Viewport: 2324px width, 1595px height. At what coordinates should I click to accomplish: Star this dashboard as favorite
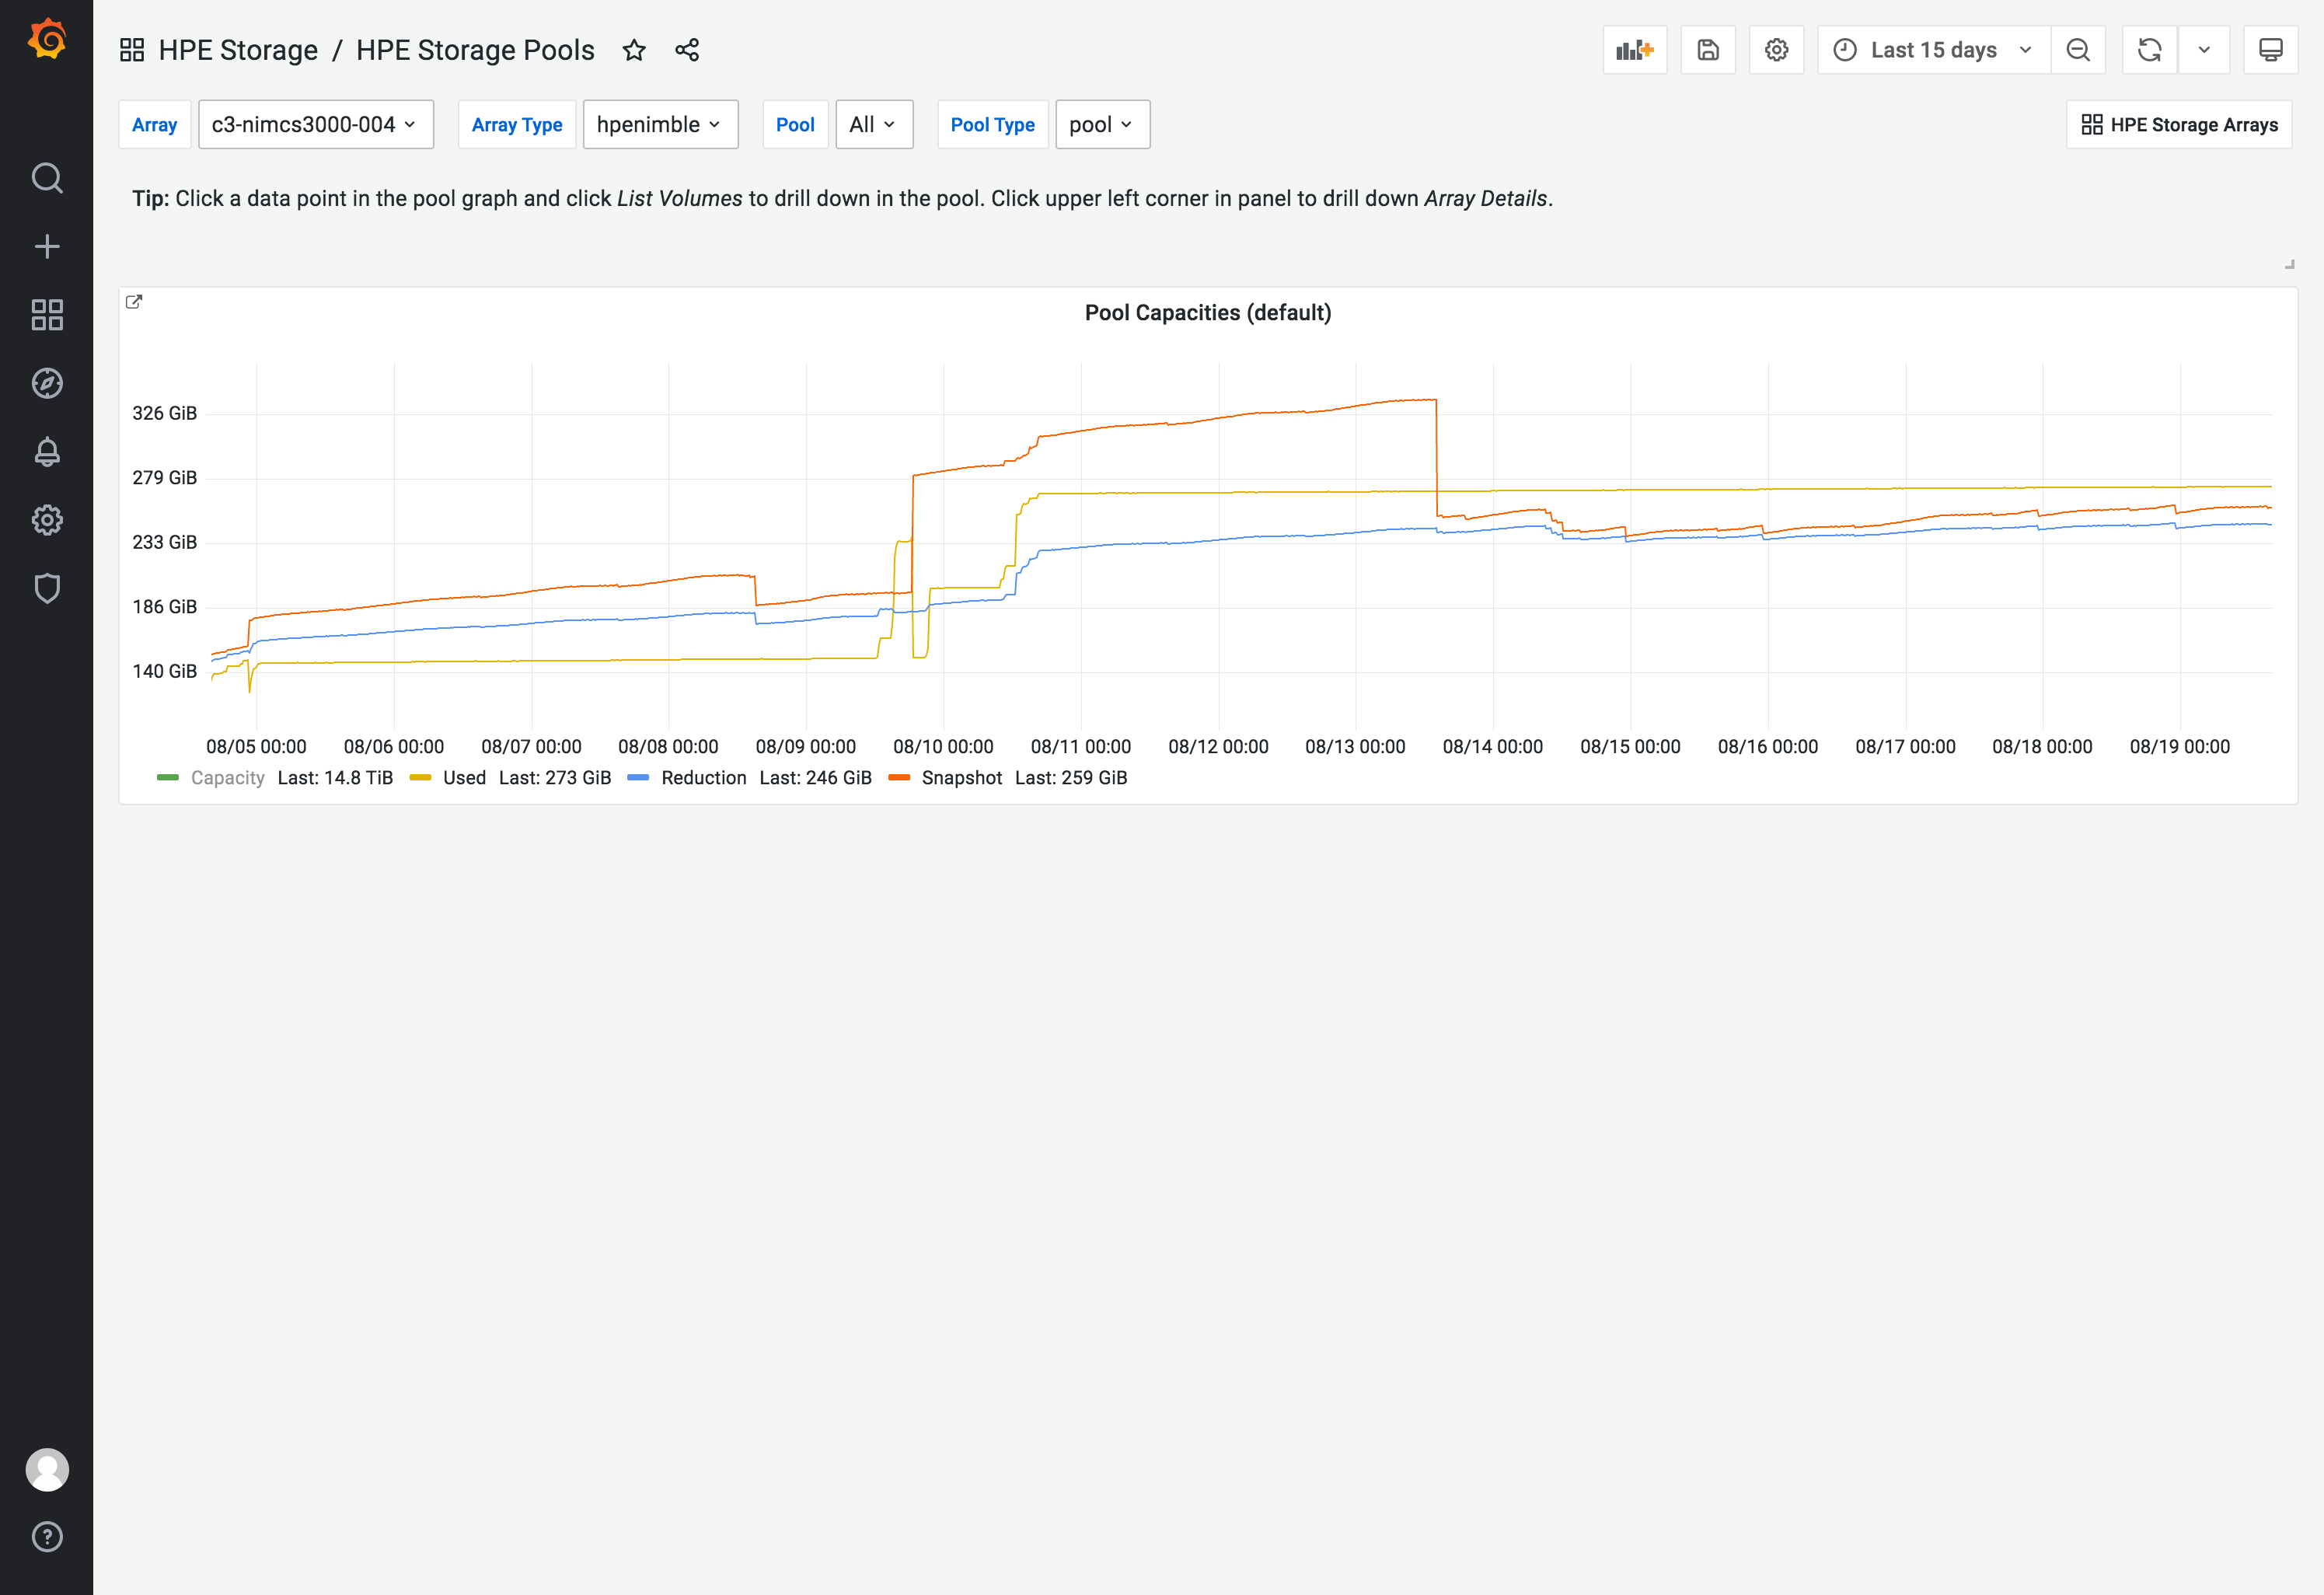[x=634, y=50]
